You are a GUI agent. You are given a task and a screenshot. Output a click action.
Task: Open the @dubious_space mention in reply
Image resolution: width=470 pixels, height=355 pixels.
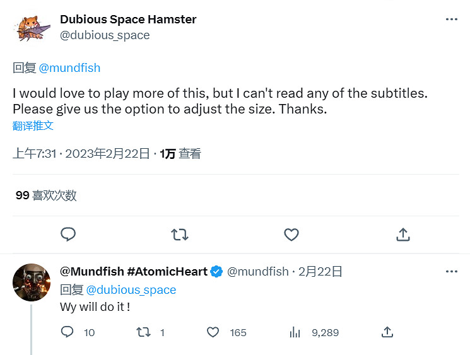pos(131,290)
